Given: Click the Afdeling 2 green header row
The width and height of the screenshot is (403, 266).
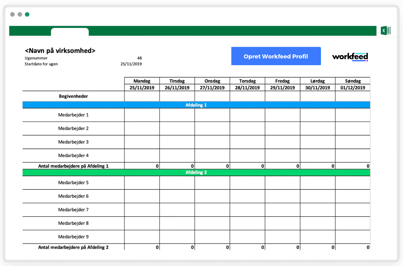Looking at the screenshot, I should [196, 172].
